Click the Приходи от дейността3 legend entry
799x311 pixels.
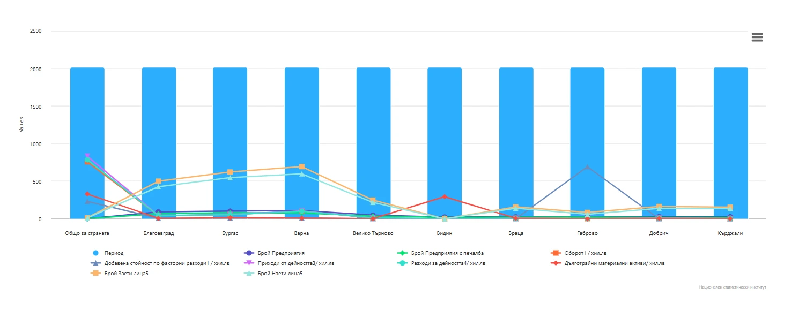295,263
